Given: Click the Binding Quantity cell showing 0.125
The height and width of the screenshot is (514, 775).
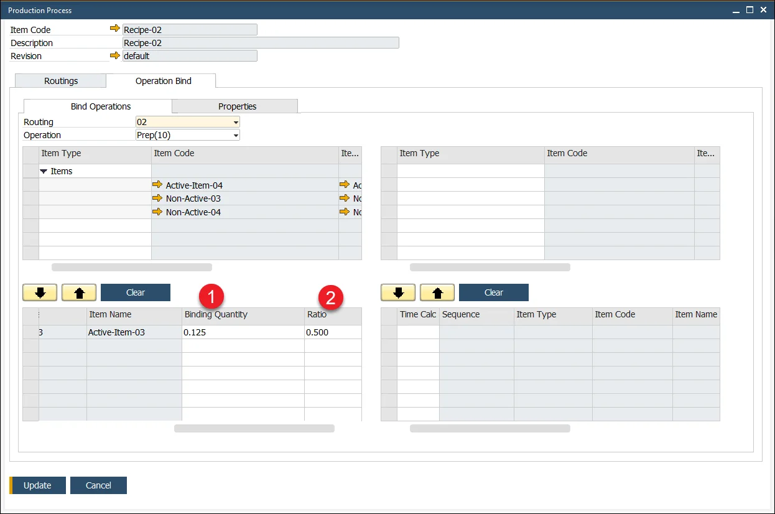Looking at the screenshot, I should [x=243, y=332].
